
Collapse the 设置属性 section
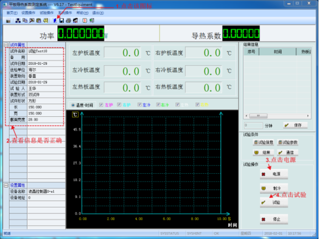[6, 185]
